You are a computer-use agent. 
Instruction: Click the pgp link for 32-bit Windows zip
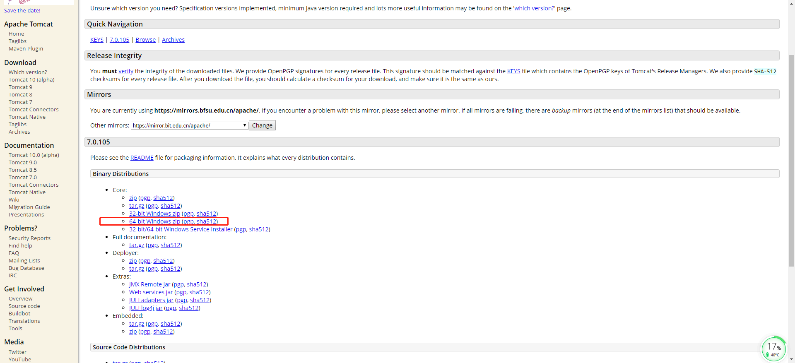(188, 214)
